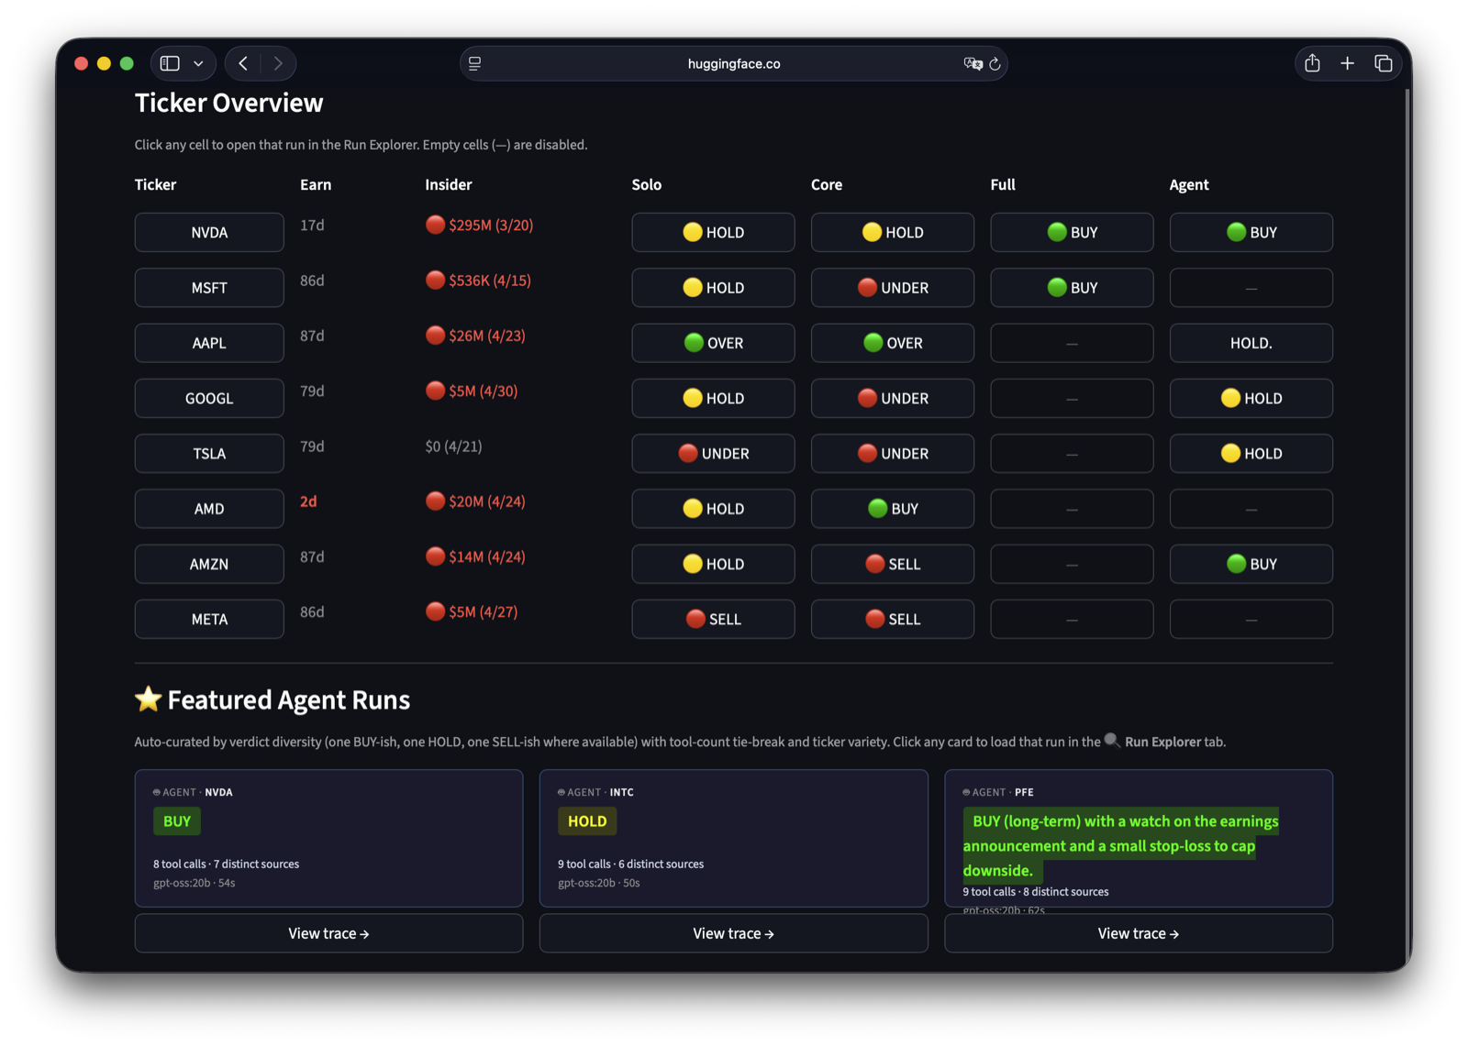Screen dimensions: 1468x1046
Task: Open the INTC featured agent card
Action: pyautogui.click(x=734, y=838)
